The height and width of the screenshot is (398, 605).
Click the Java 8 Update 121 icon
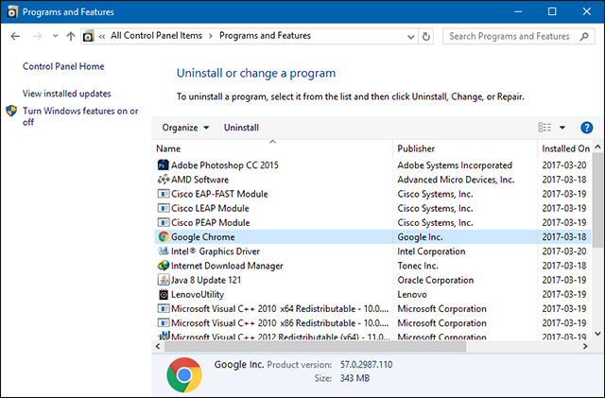(164, 280)
